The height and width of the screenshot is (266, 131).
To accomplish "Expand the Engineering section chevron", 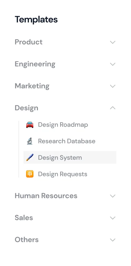I will (113, 64).
